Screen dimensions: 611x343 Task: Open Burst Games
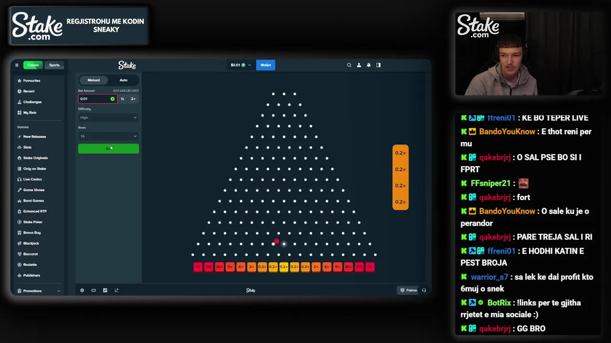(x=33, y=201)
